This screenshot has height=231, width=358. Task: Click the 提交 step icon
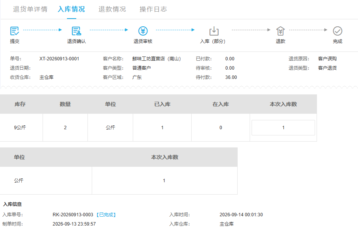[x=15, y=31]
